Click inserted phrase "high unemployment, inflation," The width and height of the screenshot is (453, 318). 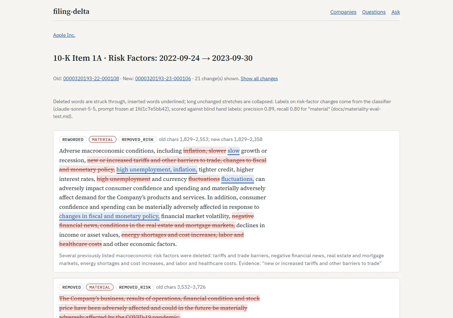tap(157, 170)
